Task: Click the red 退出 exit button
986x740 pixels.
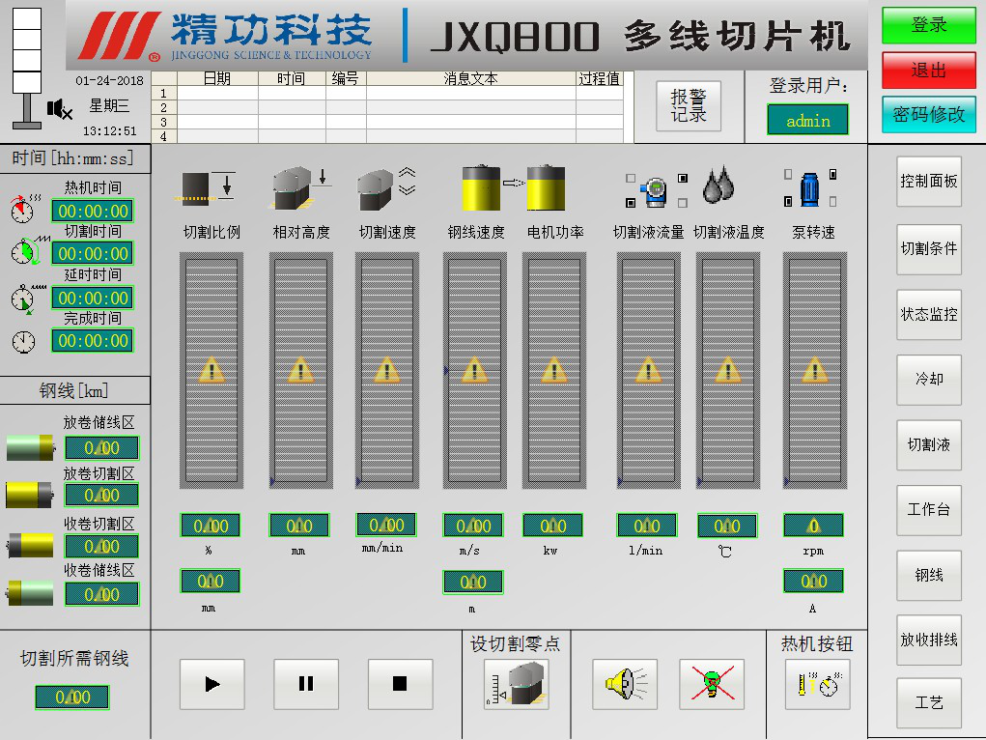Action: pyautogui.click(x=929, y=70)
